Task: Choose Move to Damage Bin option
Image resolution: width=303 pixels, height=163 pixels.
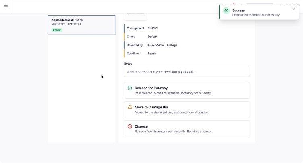Action: (187, 110)
